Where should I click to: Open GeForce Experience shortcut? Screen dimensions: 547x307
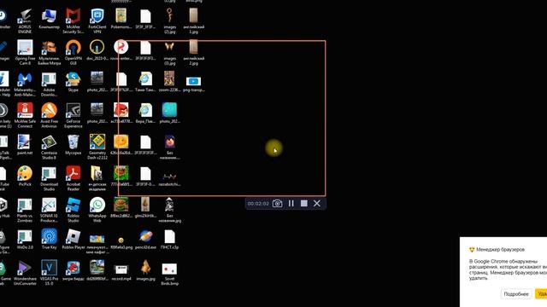pyautogui.click(x=74, y=116)
